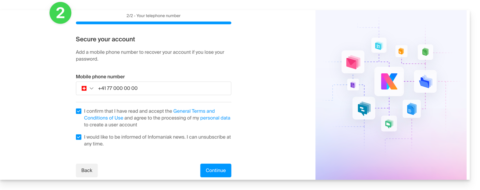
Task: Open the country code dropdown chevron
Action: 91,88
